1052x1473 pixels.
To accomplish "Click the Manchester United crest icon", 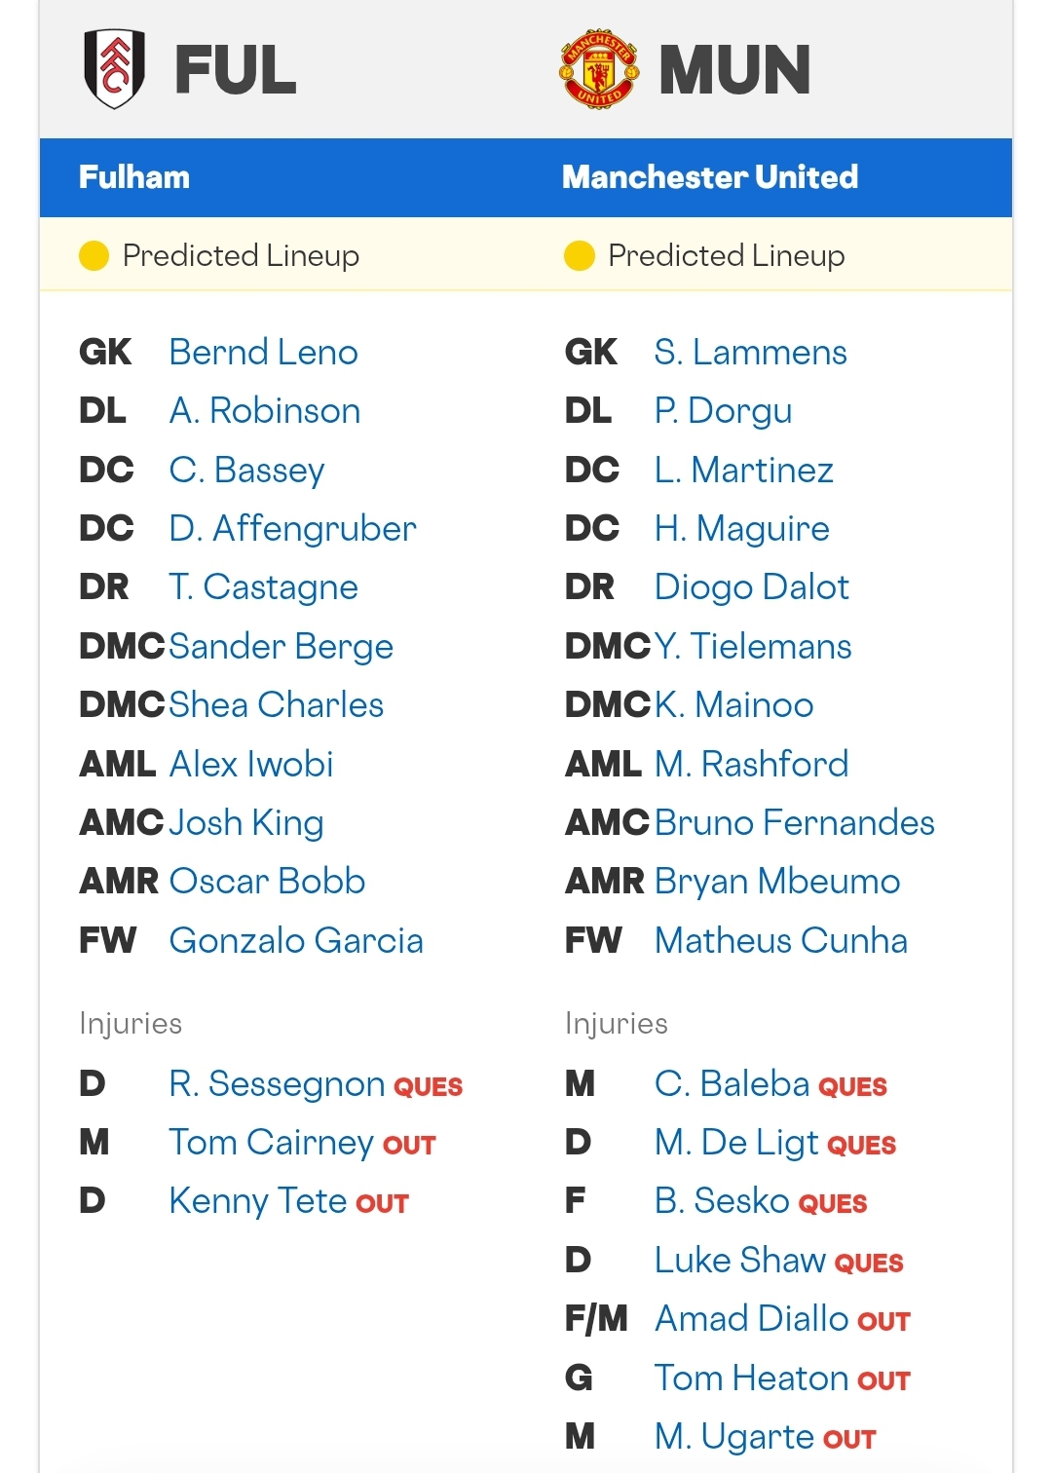I will [599, 69].
